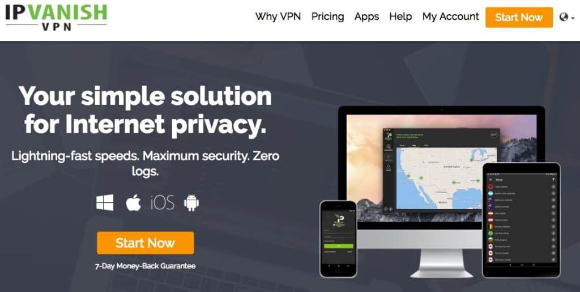This screenshot has width=580, height=292.
Task: Select the Android robot icon
Action: [191, 203]
